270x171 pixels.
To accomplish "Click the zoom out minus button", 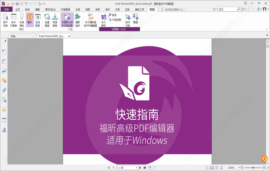I will (242, 168).
